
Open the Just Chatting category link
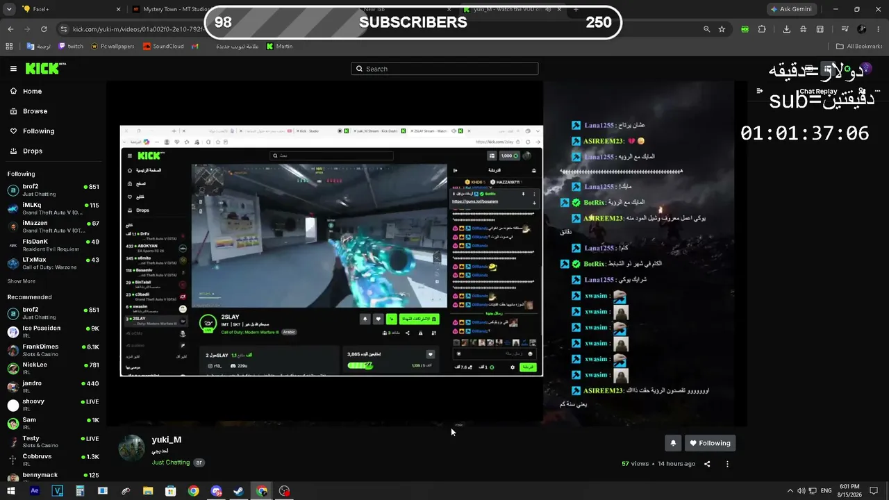171,462
